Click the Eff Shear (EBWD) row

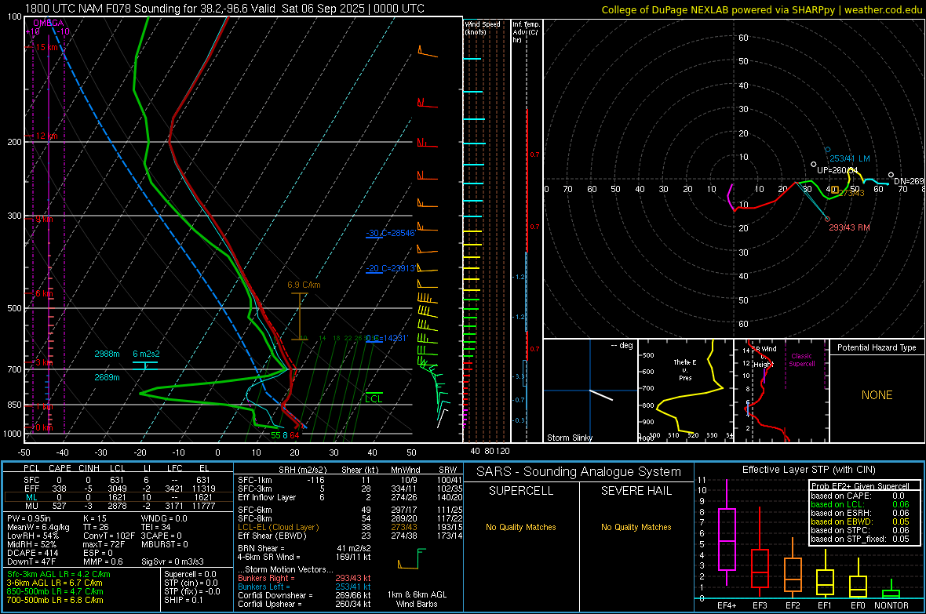350,536
